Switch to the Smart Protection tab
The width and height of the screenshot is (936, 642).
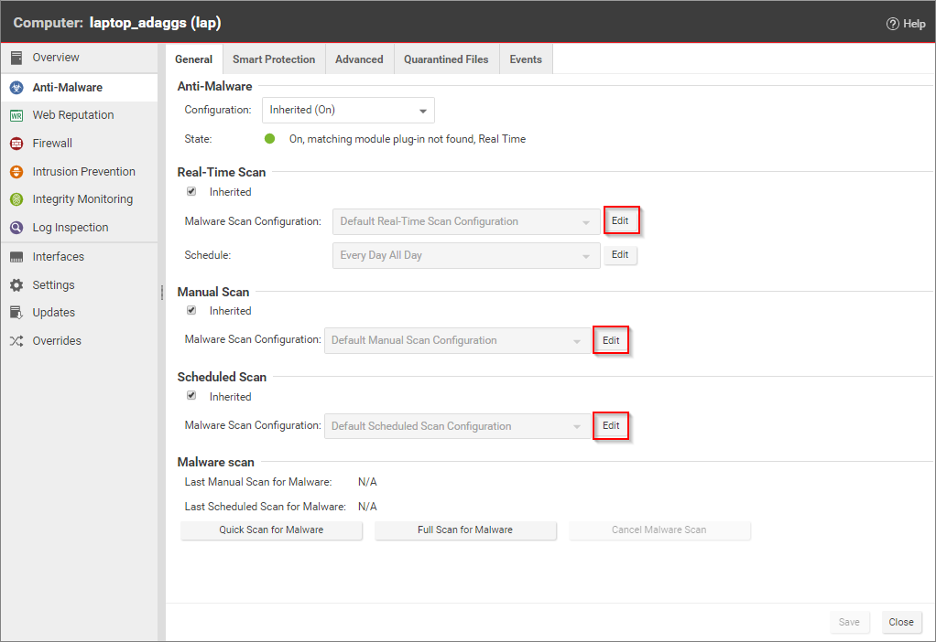pos(273,59)
